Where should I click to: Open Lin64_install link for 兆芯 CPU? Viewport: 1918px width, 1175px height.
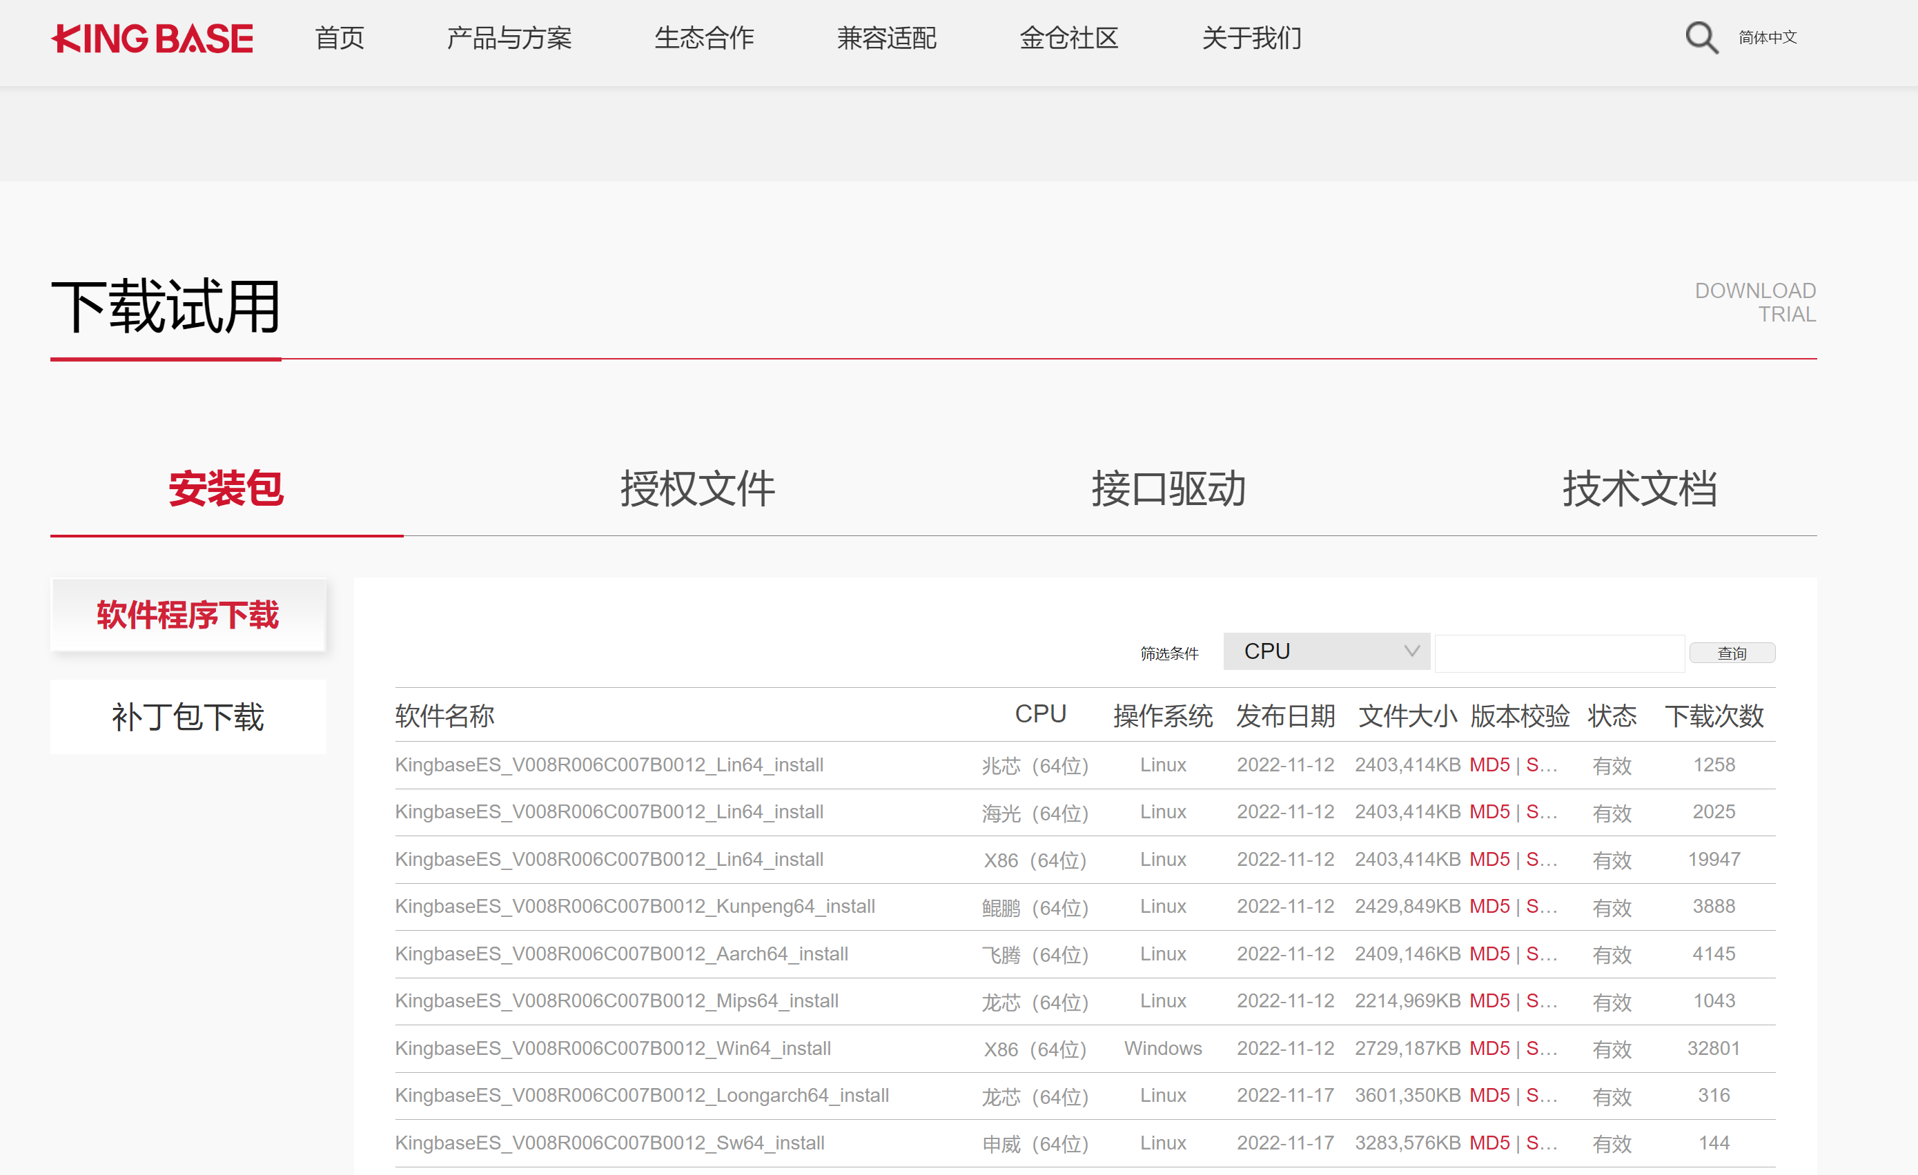[609, 765]
